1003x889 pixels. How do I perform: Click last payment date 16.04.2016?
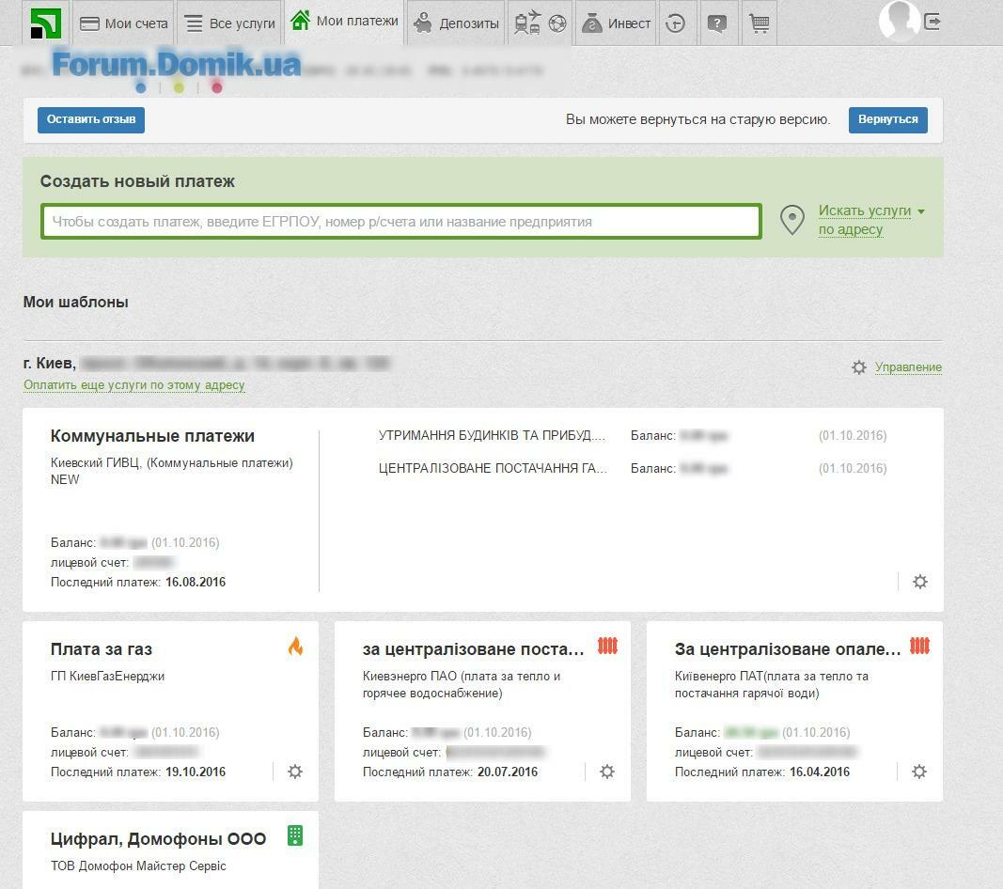(820, 772)
